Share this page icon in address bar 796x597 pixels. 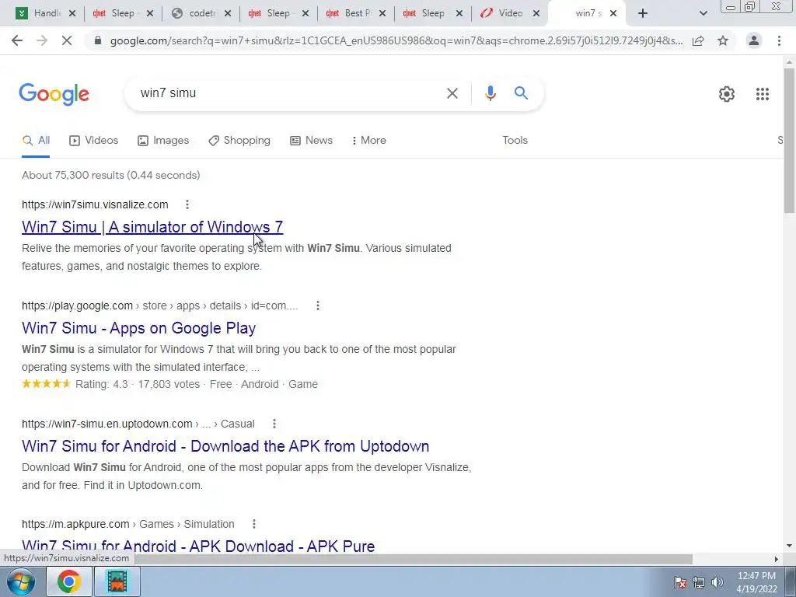tap(698, 40)
